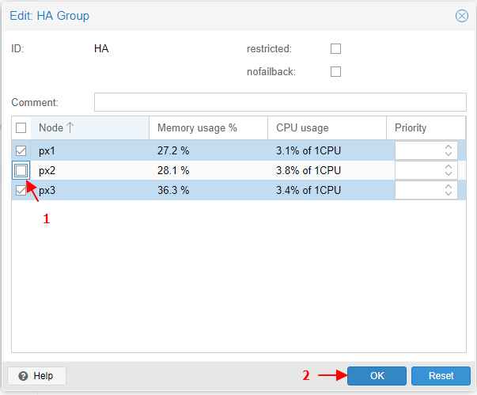Enable the restricted checkbox
This screenshot has height=395, width=477.
[335, 48]
